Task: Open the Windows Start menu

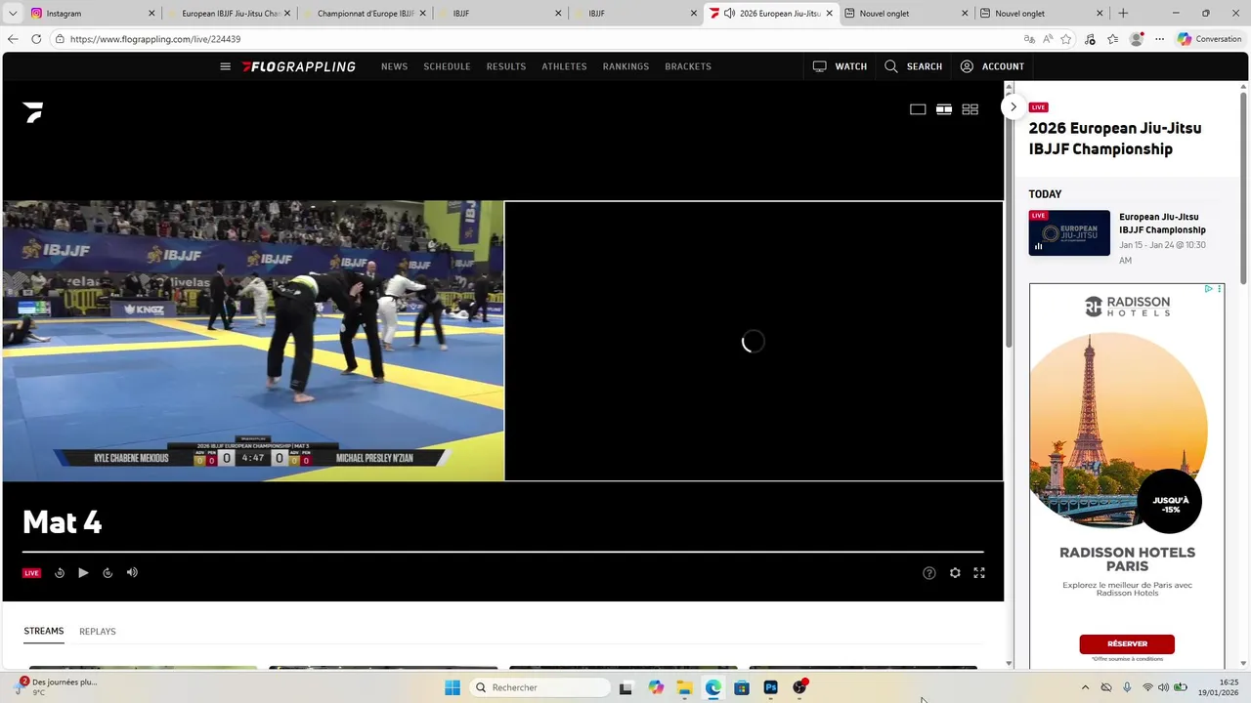Action: click(453, 687)
